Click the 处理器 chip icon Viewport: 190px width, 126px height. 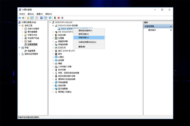click(x=56, y=38)
